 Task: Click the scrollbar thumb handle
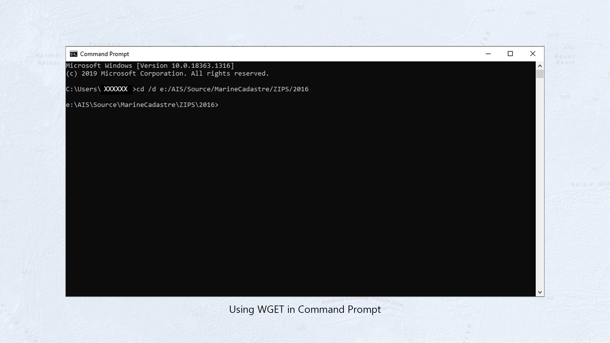[540, 74]
